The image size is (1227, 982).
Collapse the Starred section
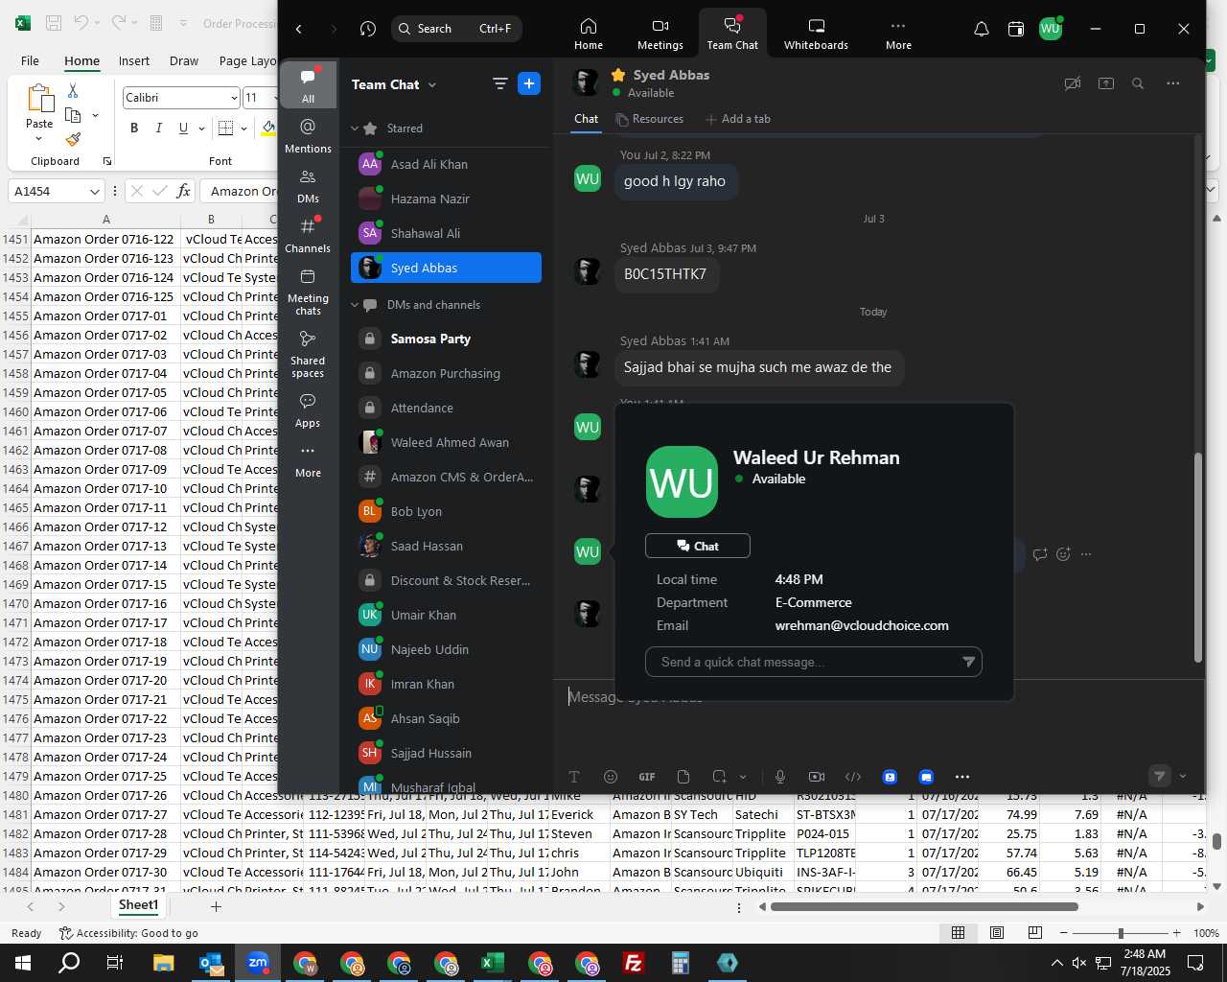click(355, 129)
